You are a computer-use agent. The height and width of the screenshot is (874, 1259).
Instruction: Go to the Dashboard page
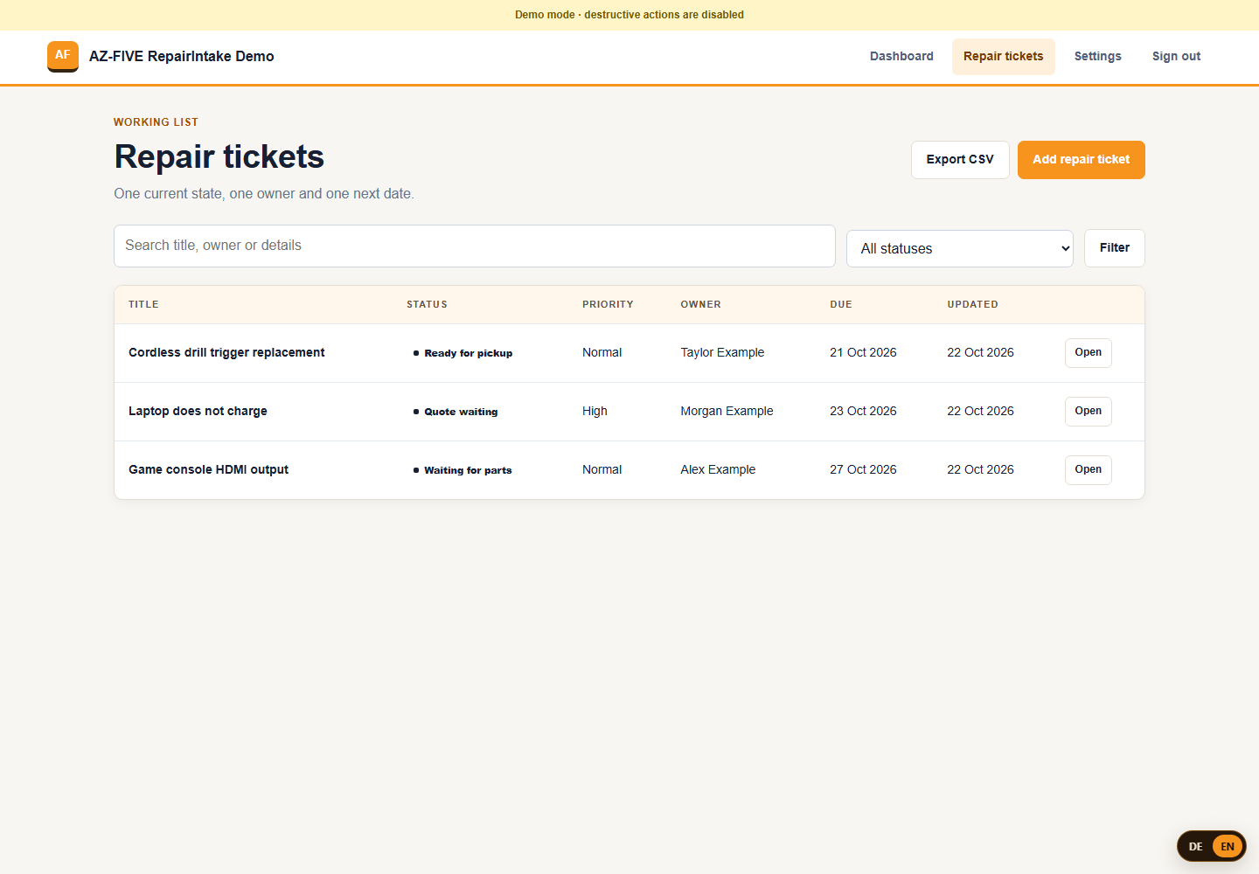901,56
